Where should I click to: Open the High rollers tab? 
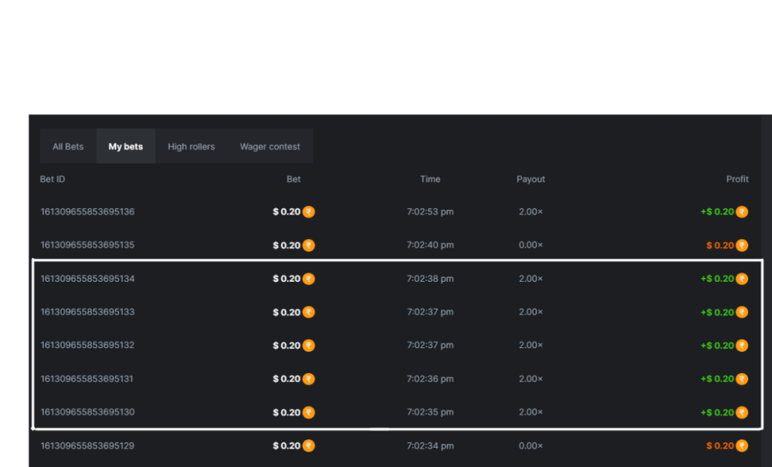[x=191, y=147]
